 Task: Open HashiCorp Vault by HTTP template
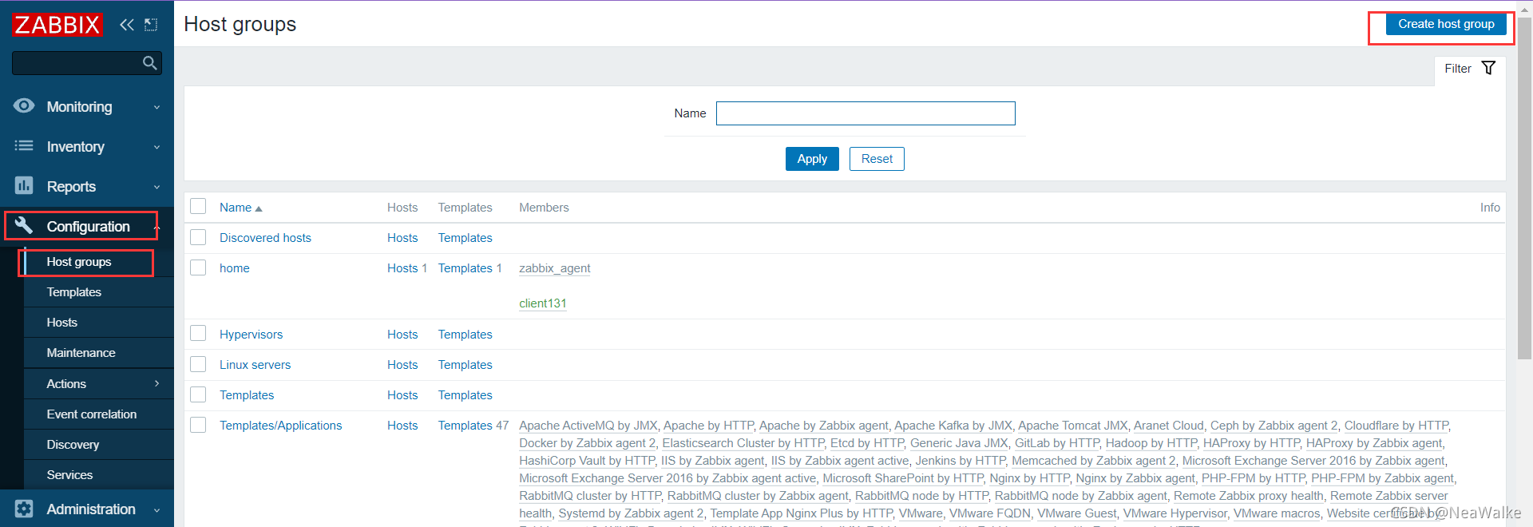[587, 461]
